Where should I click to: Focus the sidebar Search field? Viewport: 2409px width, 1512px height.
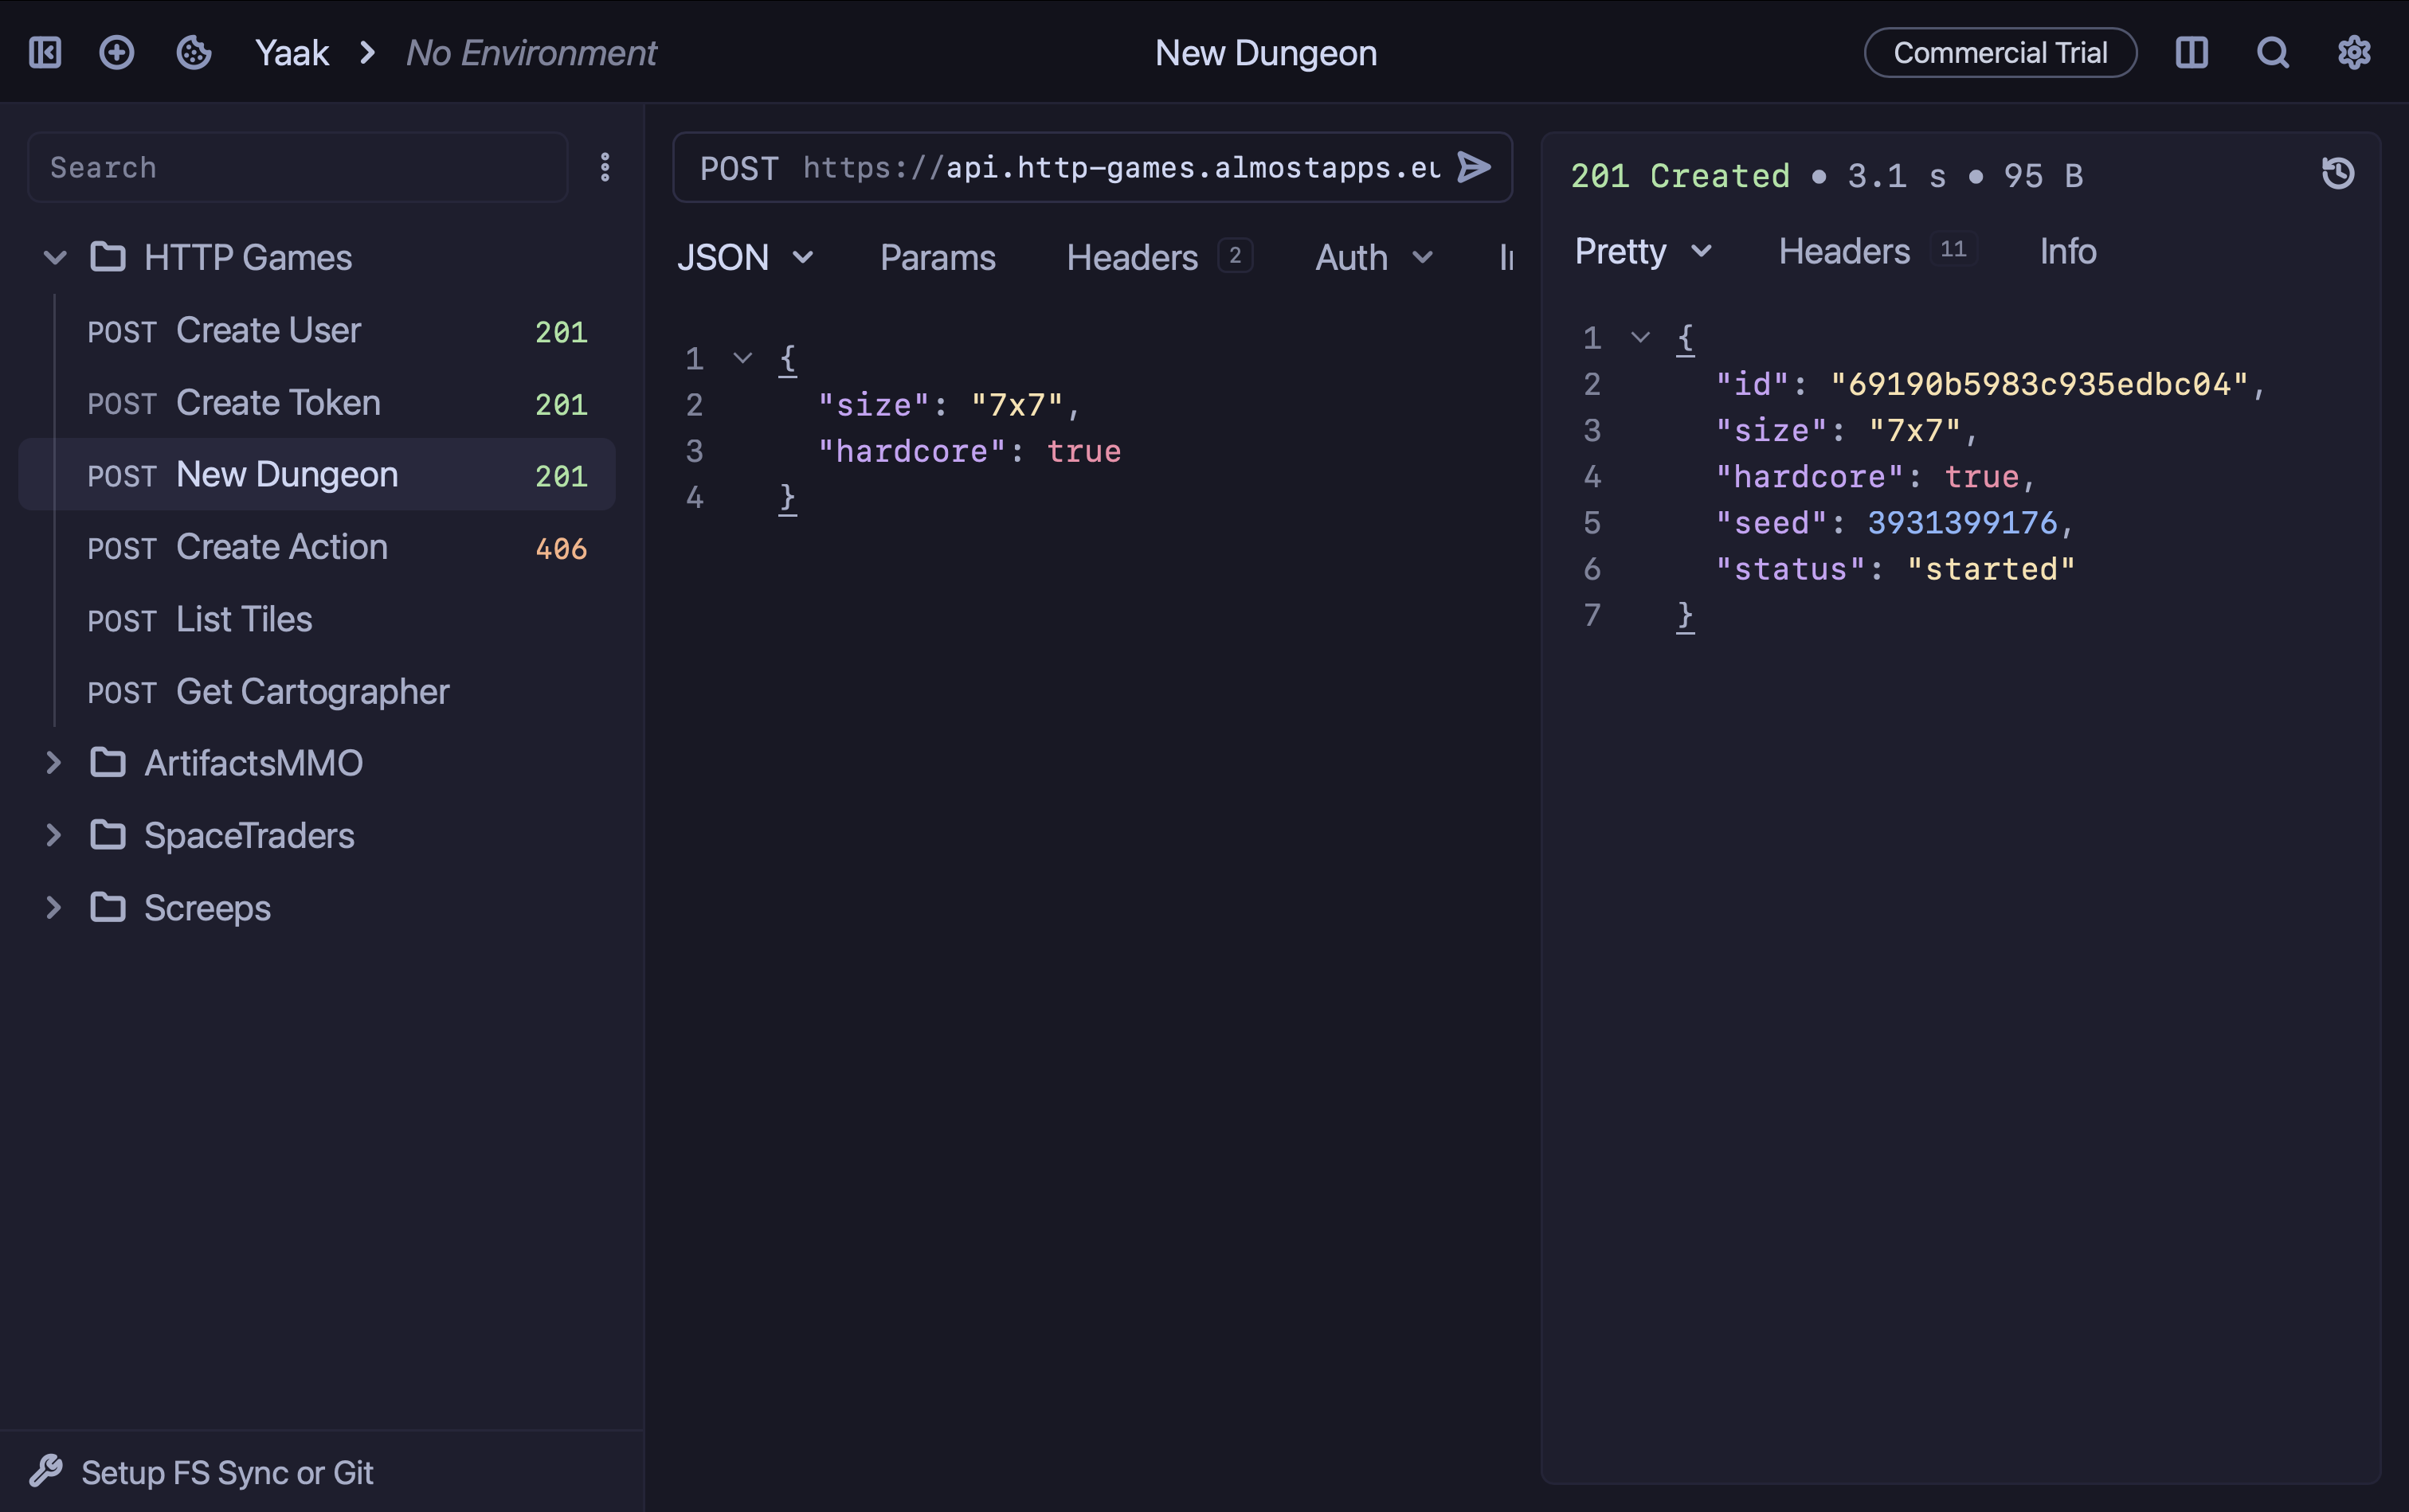[297, 167]
